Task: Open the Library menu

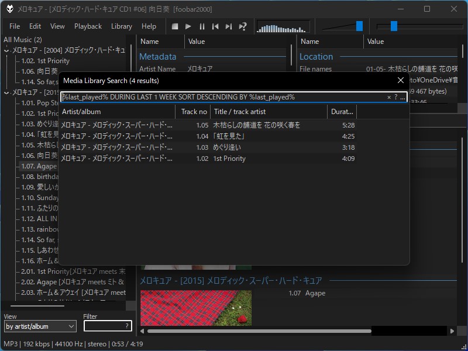Action: pyautogui.click(x=121, y=26)
